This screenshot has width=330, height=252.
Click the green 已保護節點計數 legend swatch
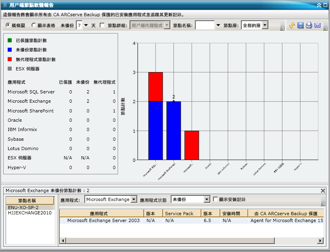[10, 40]
